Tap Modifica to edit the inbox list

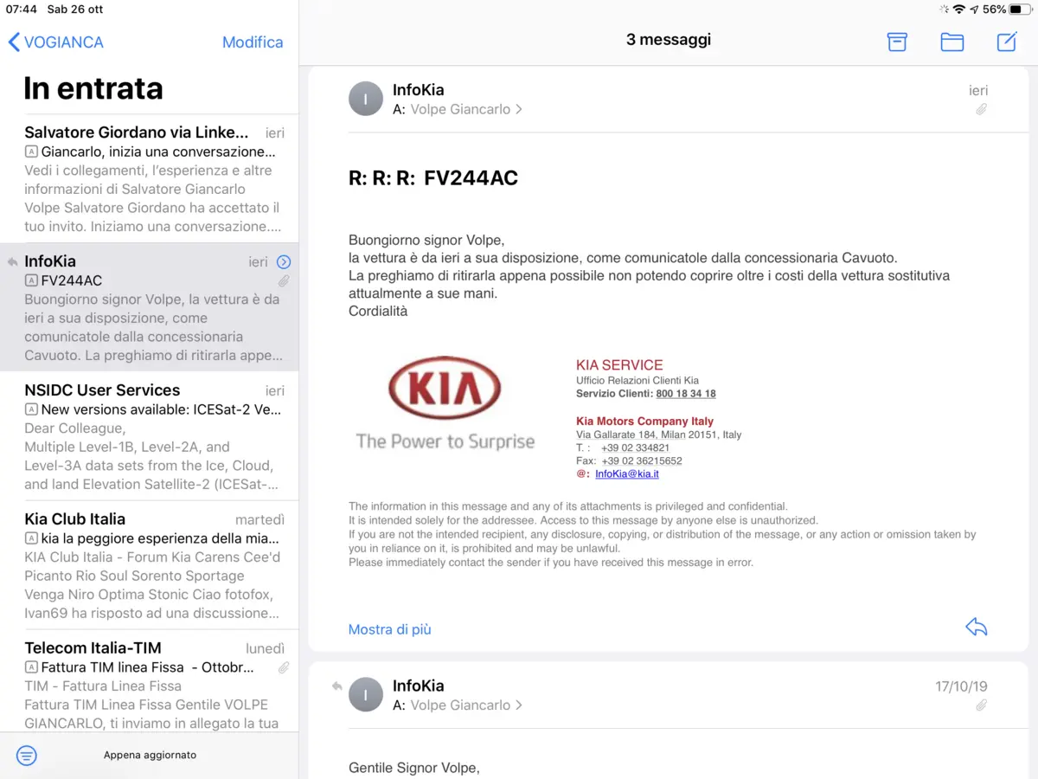tap(253, 42)
